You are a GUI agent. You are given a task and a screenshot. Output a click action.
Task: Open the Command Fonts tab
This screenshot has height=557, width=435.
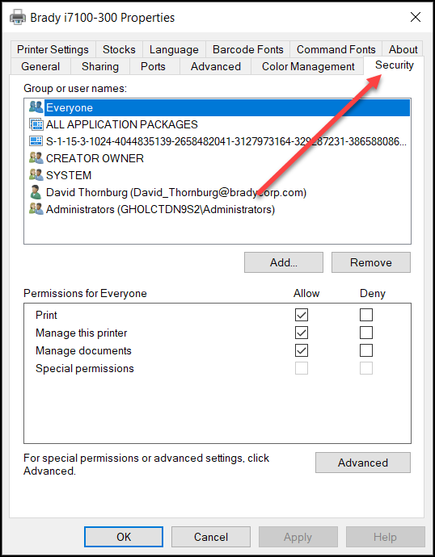(336, 49)
